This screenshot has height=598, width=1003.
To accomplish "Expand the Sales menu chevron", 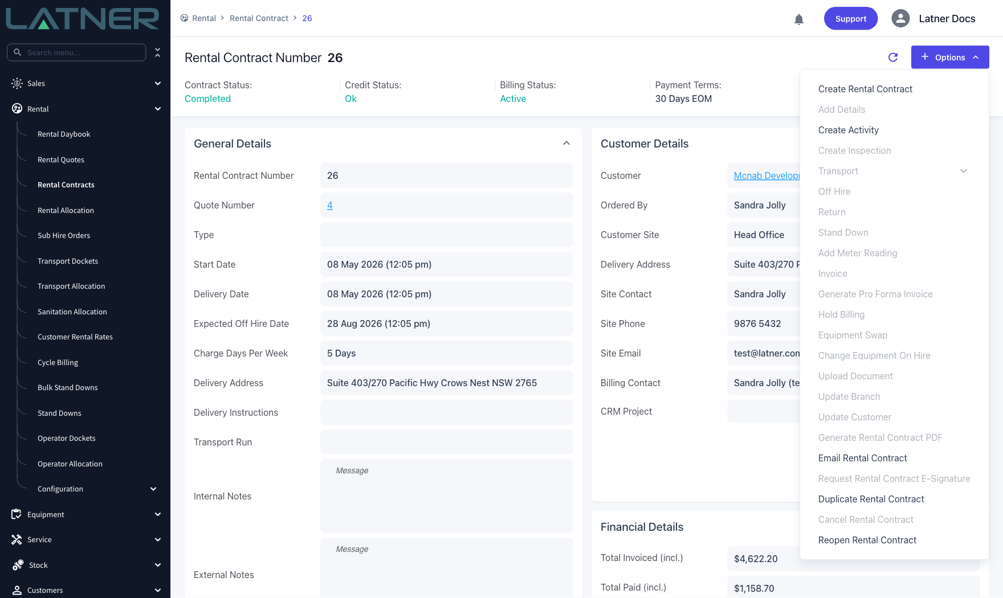I will tap(158, 83).
